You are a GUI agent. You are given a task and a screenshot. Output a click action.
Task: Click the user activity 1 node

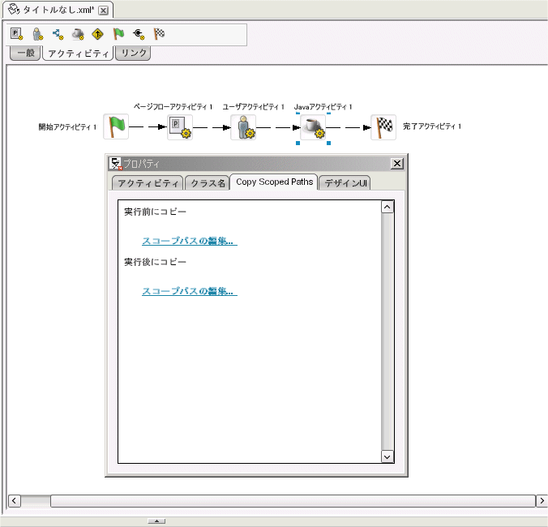(x=243, y=127)
